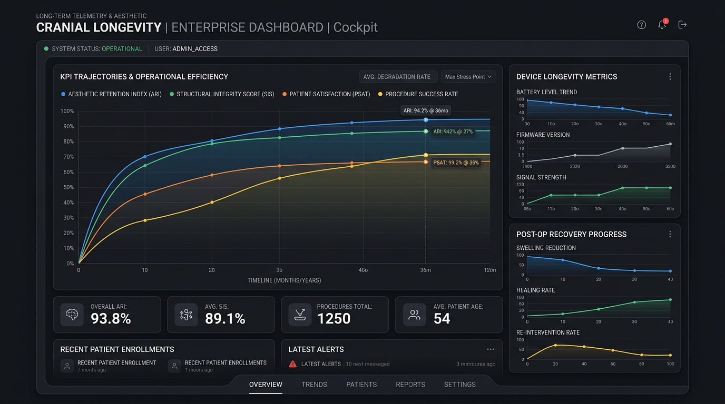Screen dimensions: 725x404
Task: Toggle Patient Satisfaction (PSAT) legend series
Action: point(326,94)
